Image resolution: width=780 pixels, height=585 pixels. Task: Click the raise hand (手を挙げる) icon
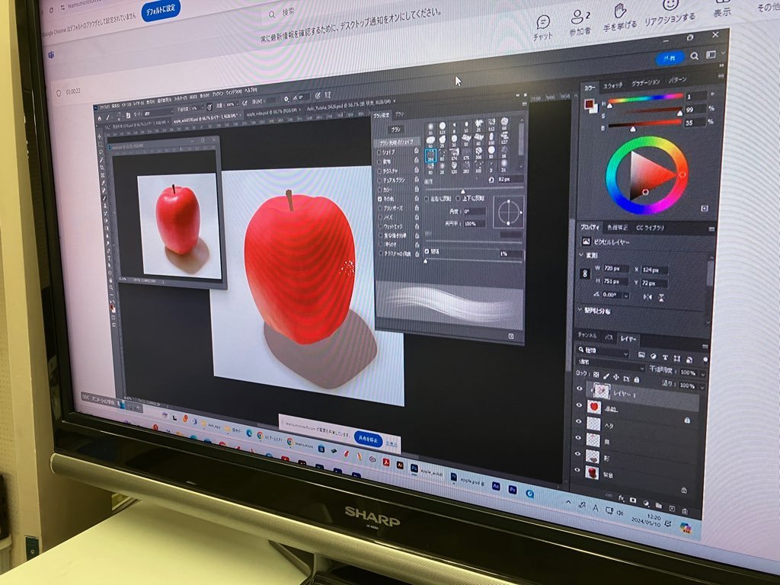[x=619, y=11]
